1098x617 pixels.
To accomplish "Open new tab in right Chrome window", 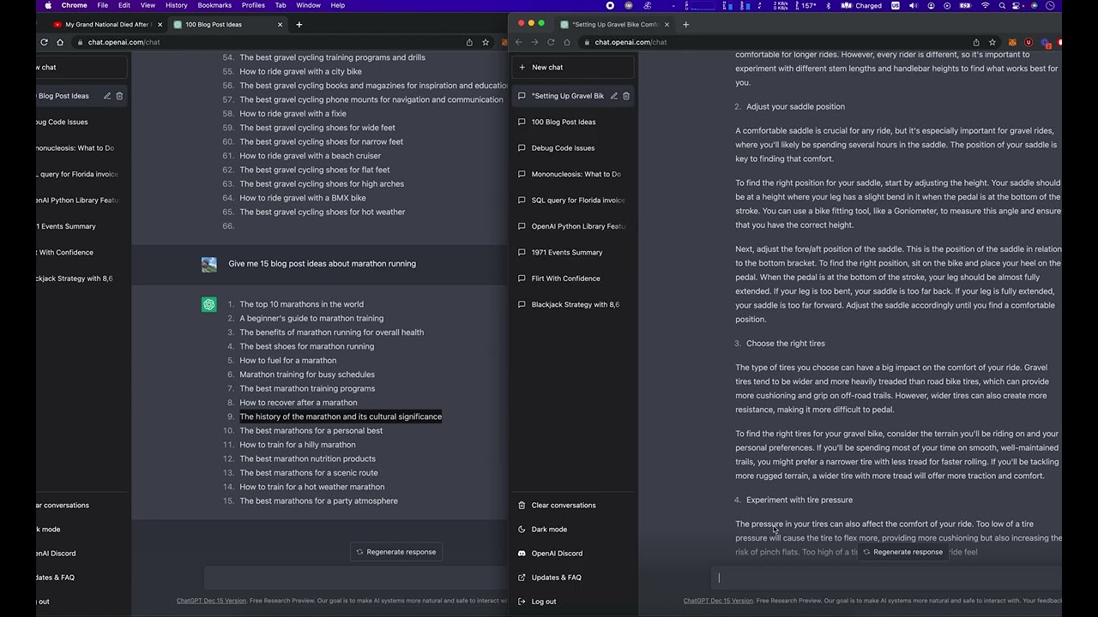I will pyautogui.click(x=685, y=24).
